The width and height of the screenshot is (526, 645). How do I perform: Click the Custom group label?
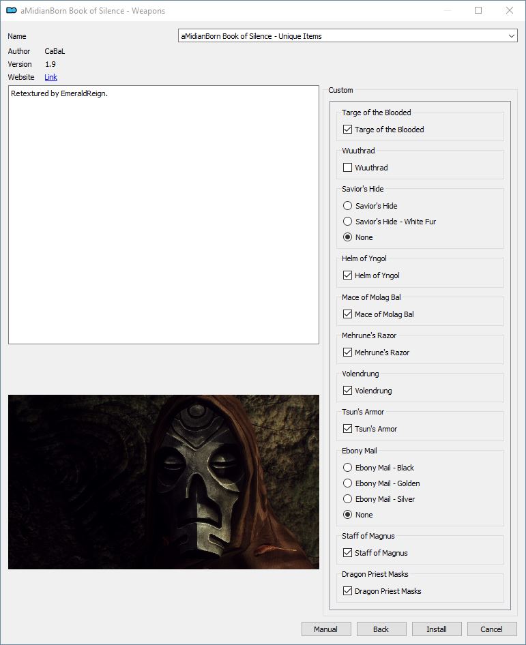point(340,90)
